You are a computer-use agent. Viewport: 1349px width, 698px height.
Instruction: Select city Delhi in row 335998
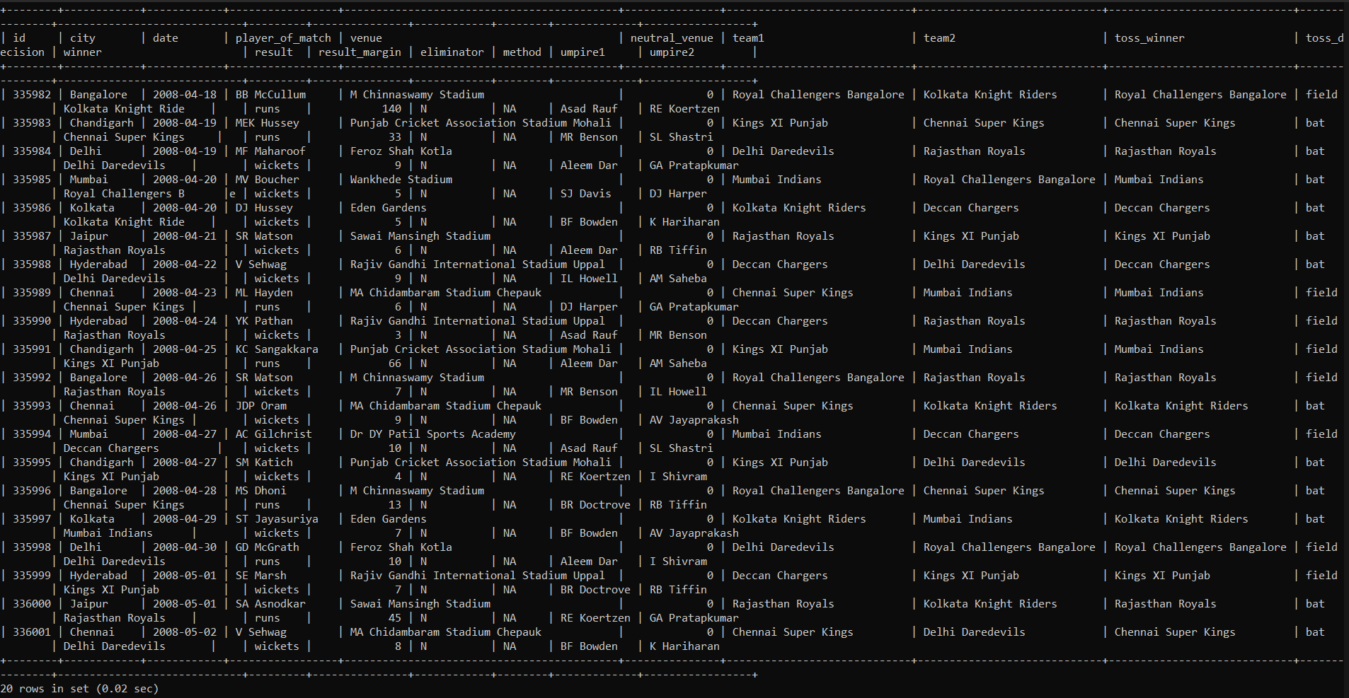(x=86, y=547)
